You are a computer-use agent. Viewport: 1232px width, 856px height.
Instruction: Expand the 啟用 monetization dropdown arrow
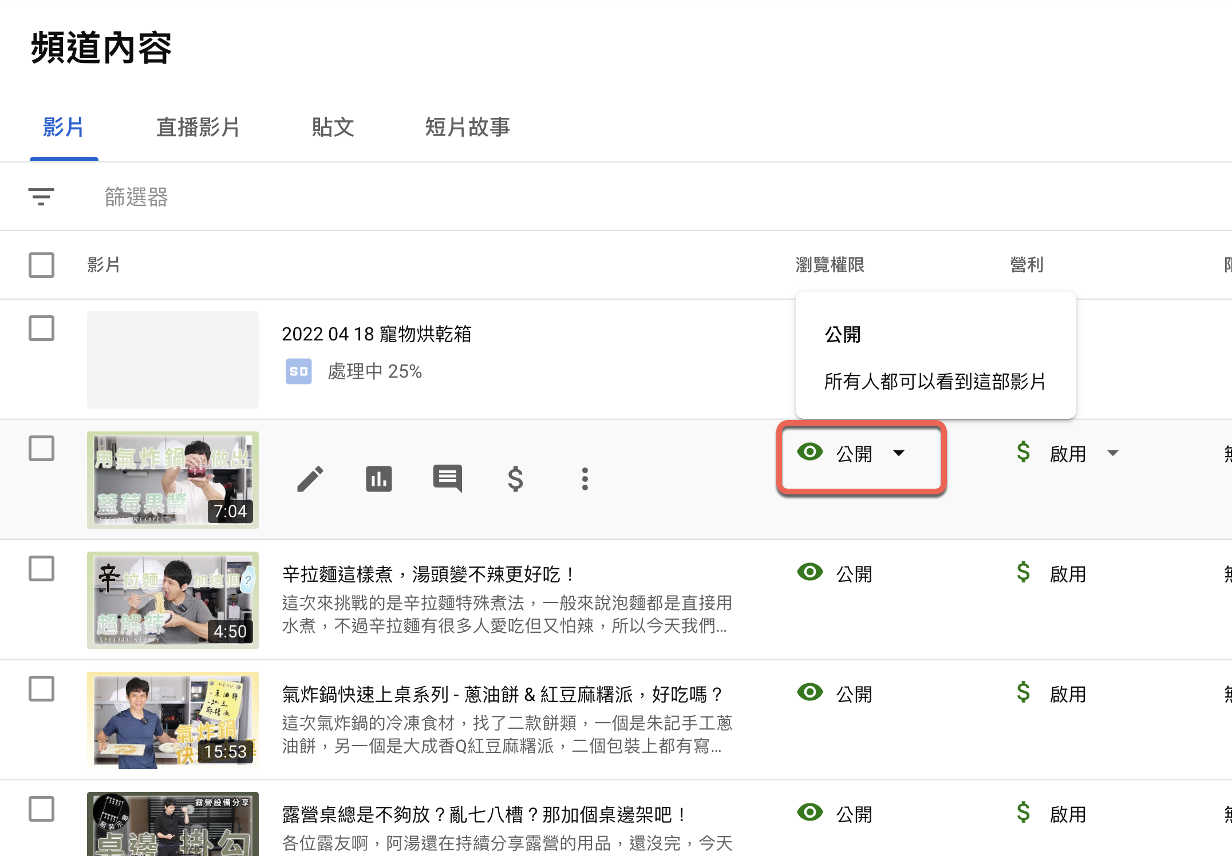(1112, 453)
